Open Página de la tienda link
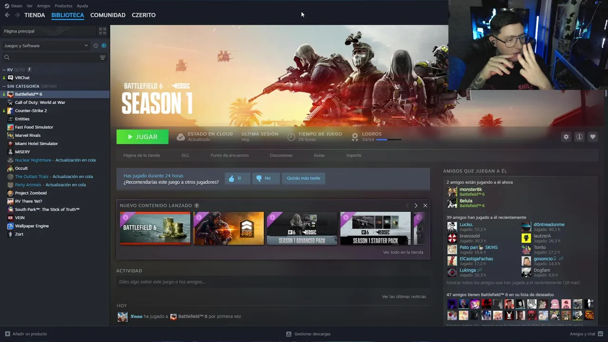This screenshot has height=342, width=608. [142, 155]
